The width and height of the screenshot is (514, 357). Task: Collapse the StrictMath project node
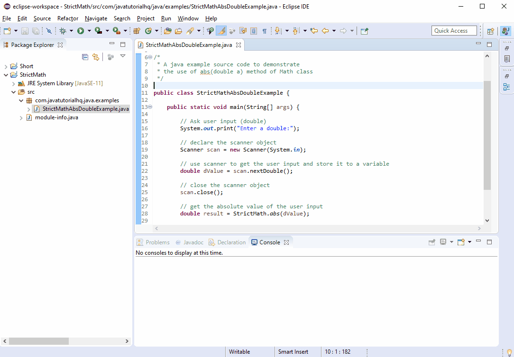[x=7, y=74]
